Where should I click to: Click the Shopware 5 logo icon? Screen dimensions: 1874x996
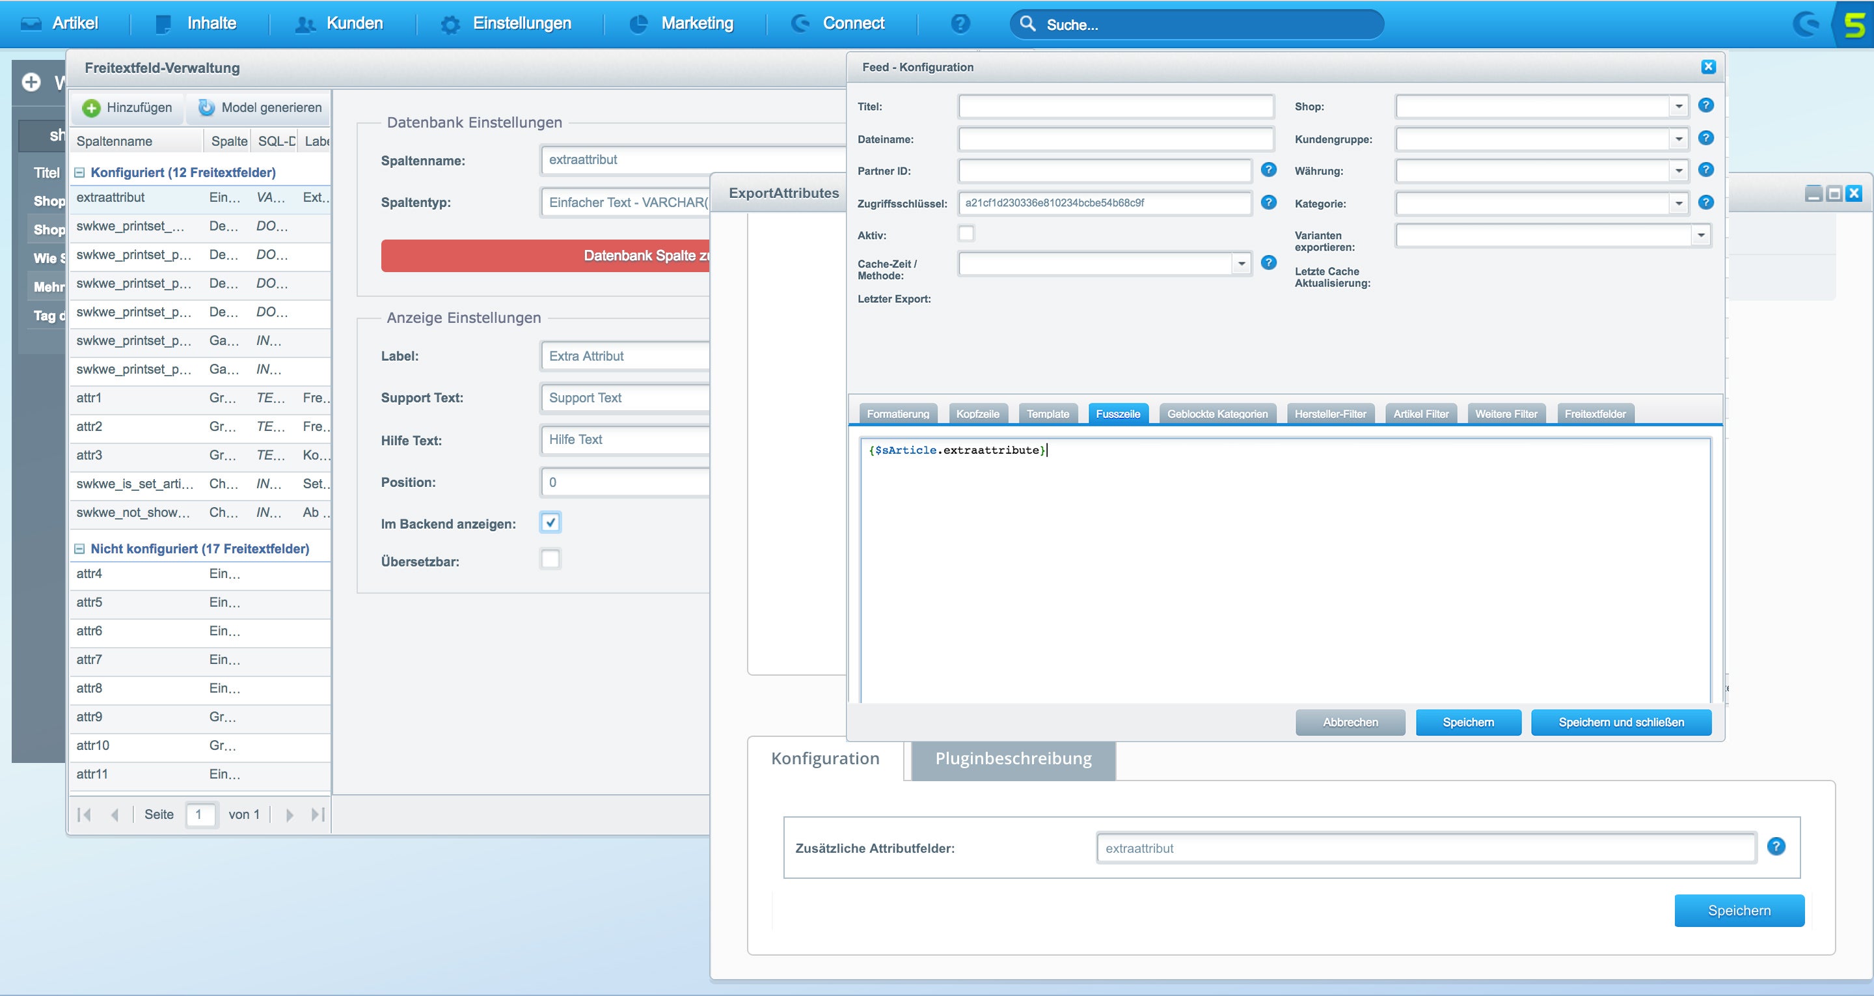click(1854, 25)
